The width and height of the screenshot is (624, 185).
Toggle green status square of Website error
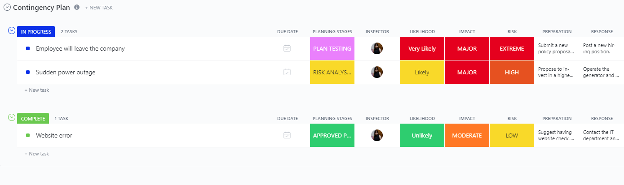click(28, 135)
